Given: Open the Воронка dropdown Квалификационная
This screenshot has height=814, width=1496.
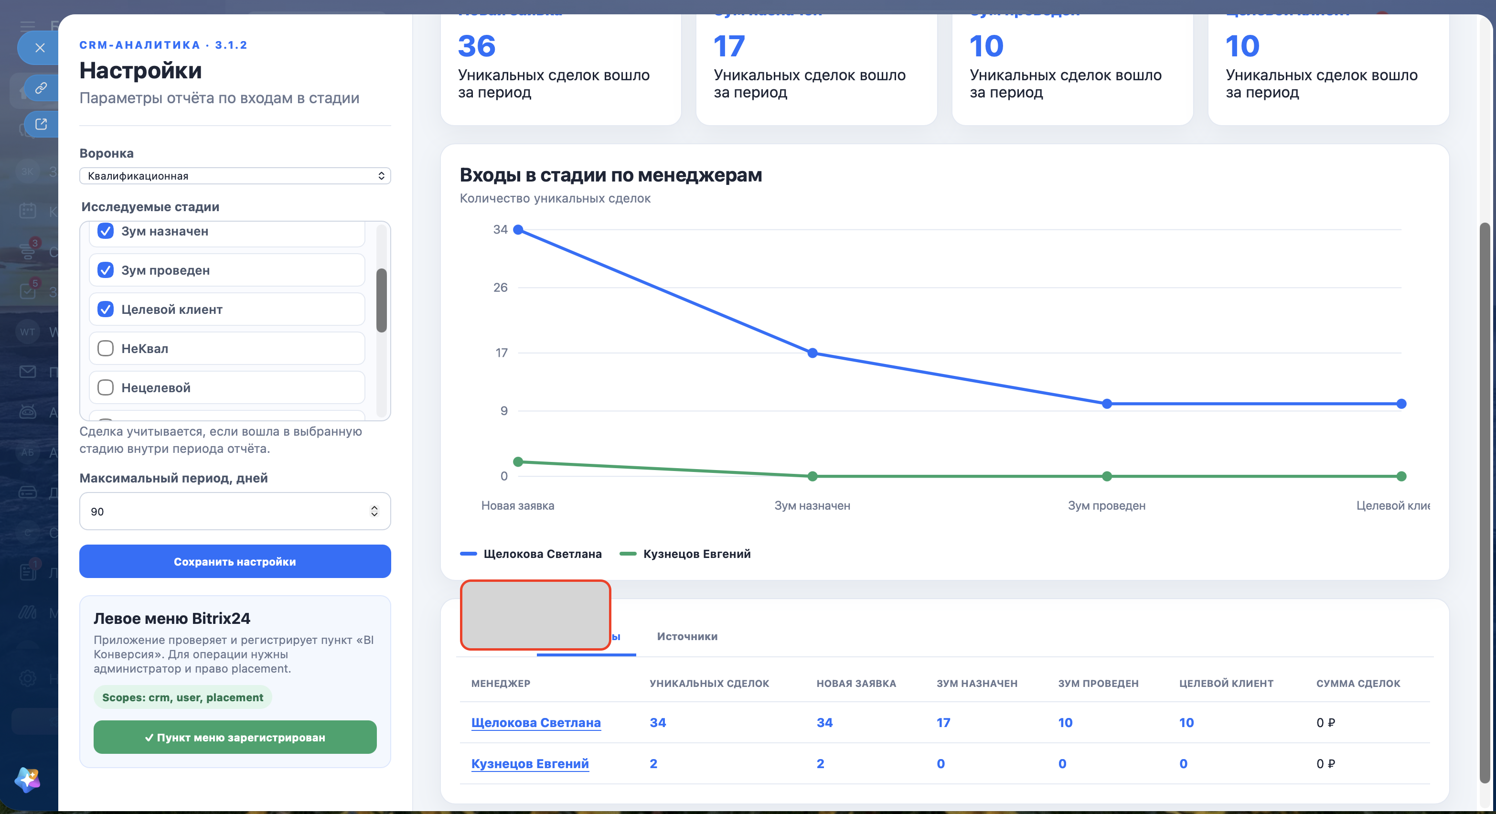Looking at the screenshot, I should click(x=235, y=176).
